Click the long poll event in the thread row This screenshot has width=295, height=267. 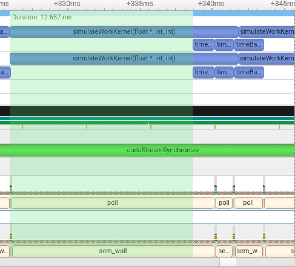point(112,203)
